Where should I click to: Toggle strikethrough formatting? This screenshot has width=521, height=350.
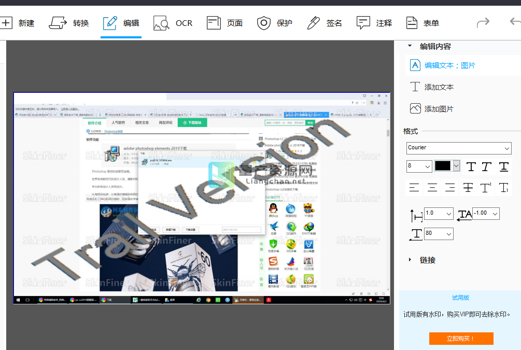point(468,188)
